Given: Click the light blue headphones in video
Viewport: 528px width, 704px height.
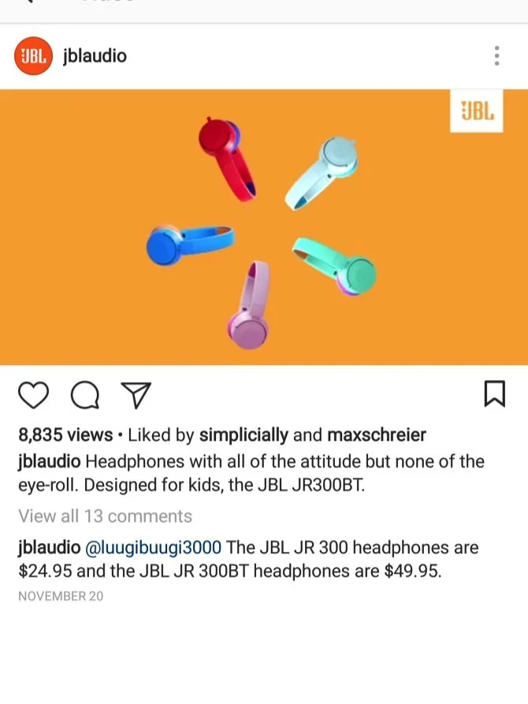Looking at the screenshot, I should pyautogui.click(x=322, y=173).
